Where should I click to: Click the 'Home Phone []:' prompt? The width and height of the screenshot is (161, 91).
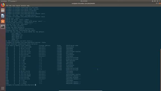pyautogui.click(x=17, y=38)
